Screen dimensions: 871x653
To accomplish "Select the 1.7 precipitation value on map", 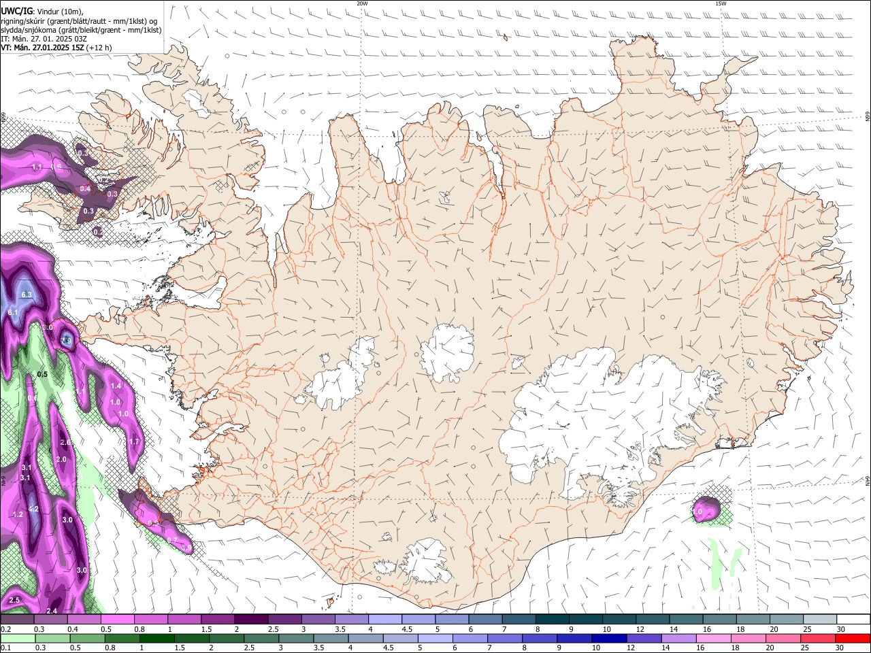I will click(134, 441).
